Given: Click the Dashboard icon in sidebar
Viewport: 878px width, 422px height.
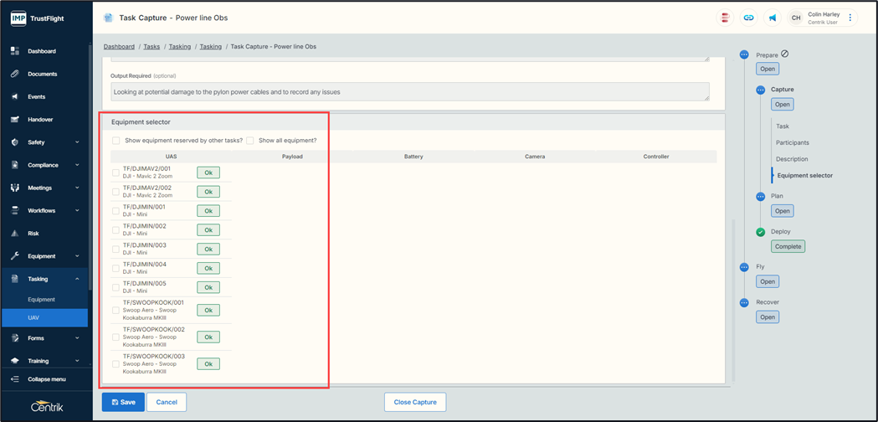Looking at the screenshot, I should click(x=15, y=51).
